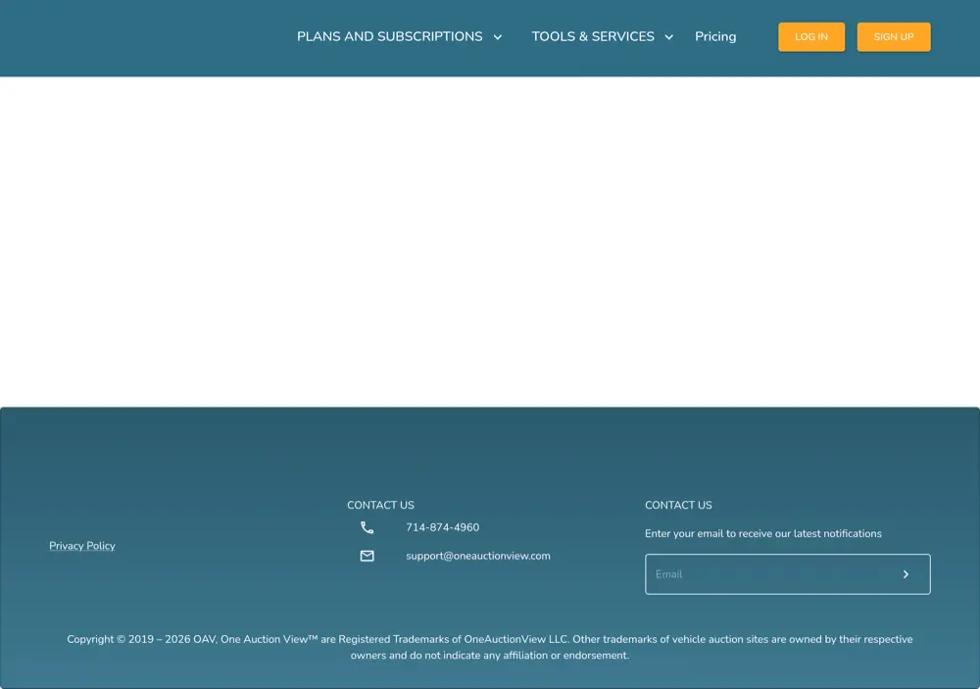Image resolution: width=980 pixels, height=689 pixels.
Task: Email support@oneauctionview.com
Action: tap(478, 556)
